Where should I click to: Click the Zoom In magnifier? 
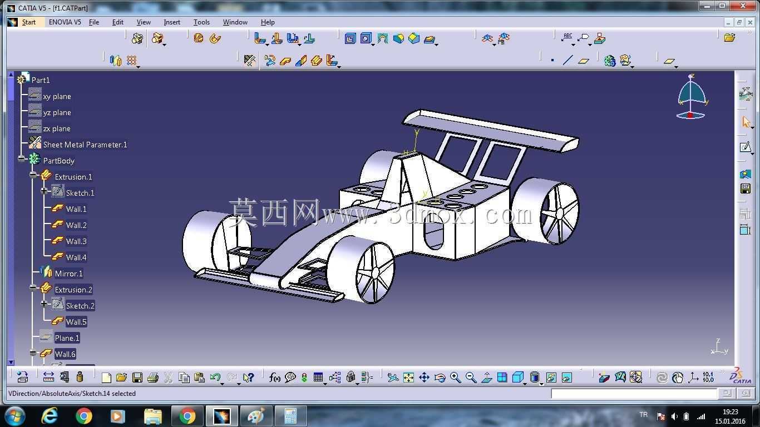pos(455,378)
